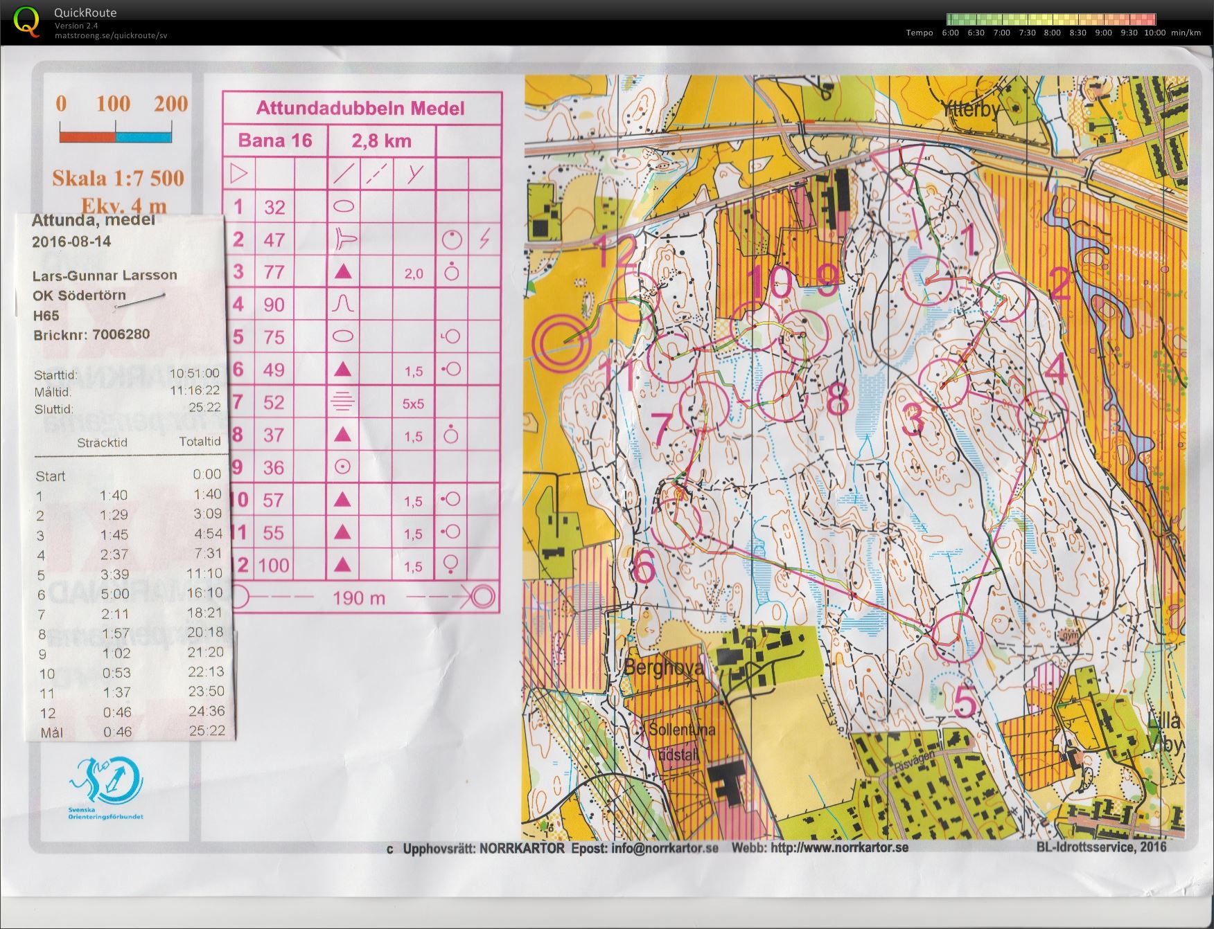
Task: Click the start triangle symbol in description header
Action: pyautogui.click(x=238, y=173)
